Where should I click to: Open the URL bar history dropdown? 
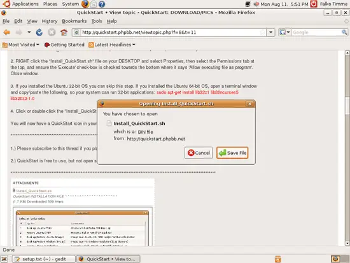[270, 32]
